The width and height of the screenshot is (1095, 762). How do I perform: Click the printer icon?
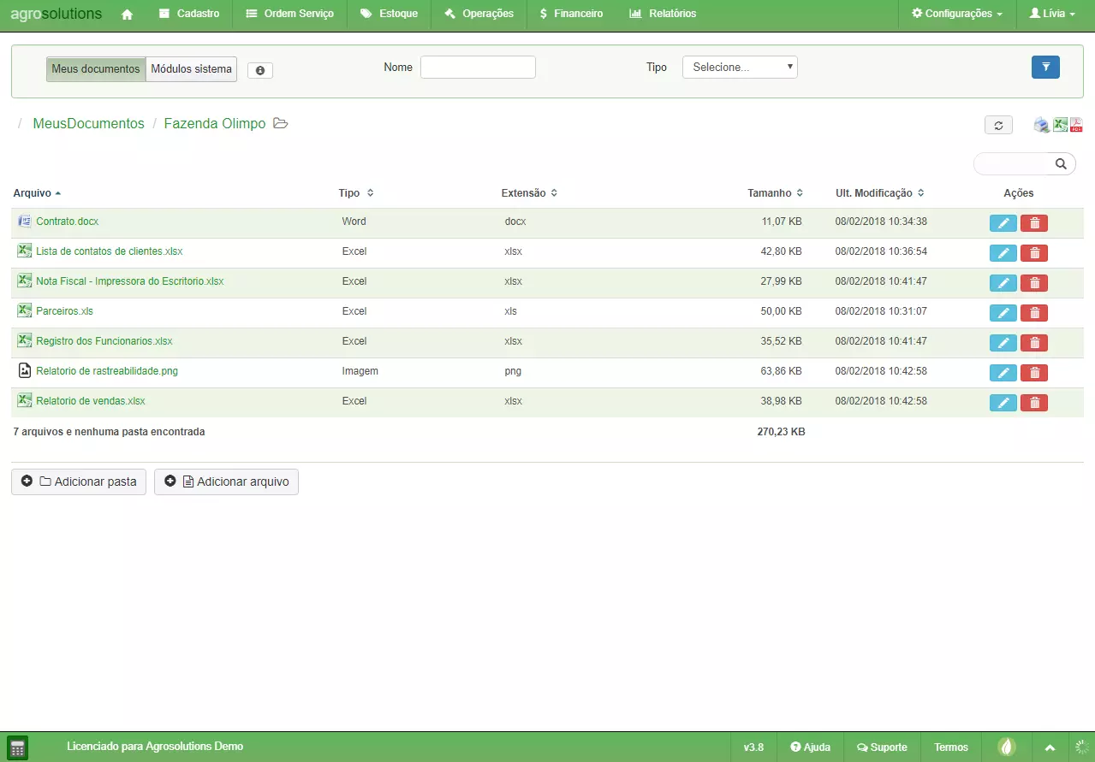[1041, 125]
